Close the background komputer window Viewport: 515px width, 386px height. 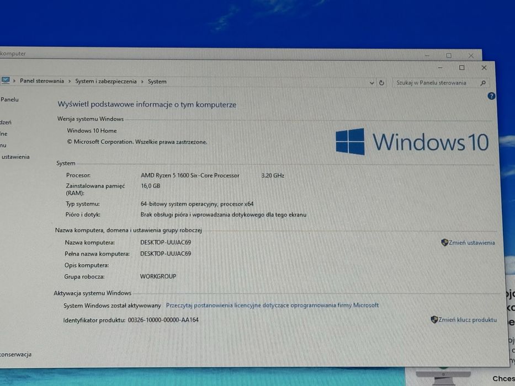(471, 56)
